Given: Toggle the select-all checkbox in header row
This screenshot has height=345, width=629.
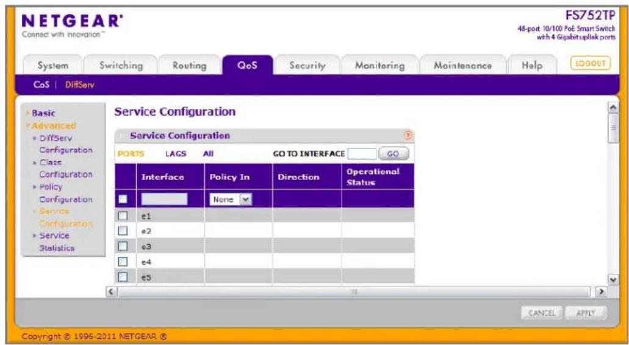Looking at the screenshot, I should [123, 199].
